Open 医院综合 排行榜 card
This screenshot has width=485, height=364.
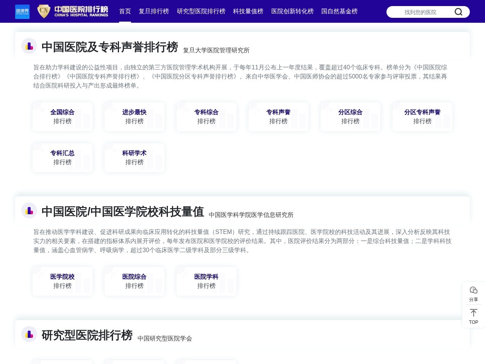[135, 281]
